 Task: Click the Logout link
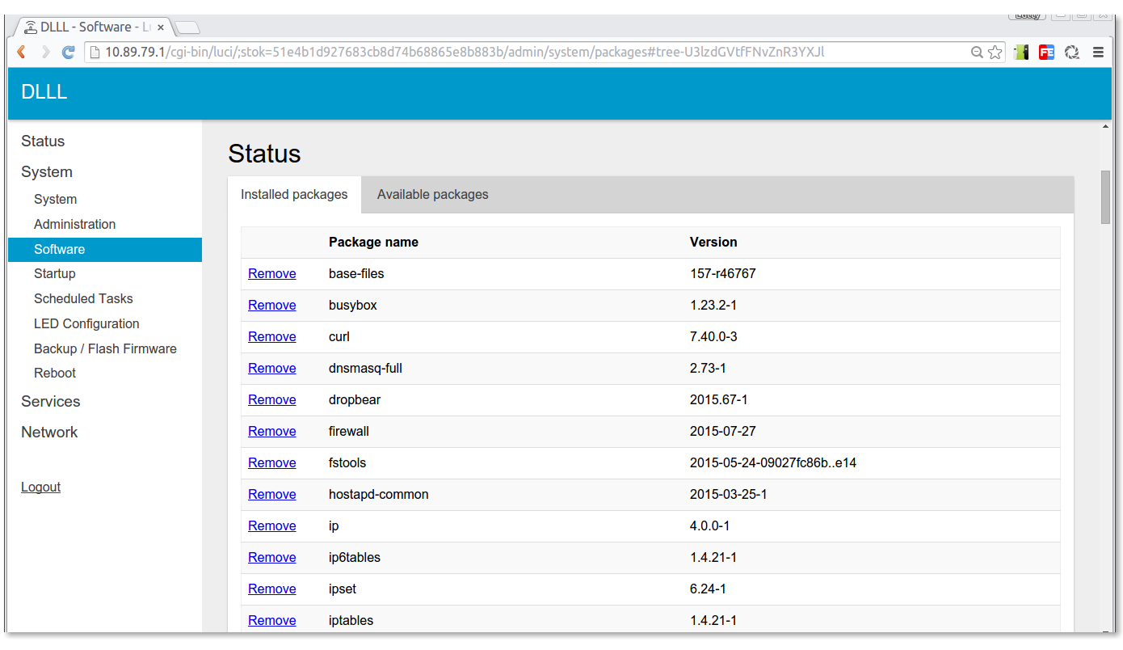[x=40, y=487]
